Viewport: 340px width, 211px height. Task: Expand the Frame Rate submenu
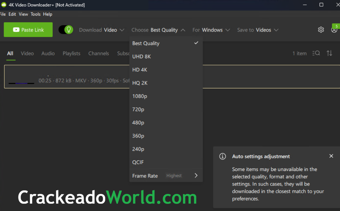tap(166, 176)
